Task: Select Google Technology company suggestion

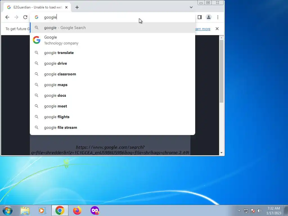Action: coord(112,40)
